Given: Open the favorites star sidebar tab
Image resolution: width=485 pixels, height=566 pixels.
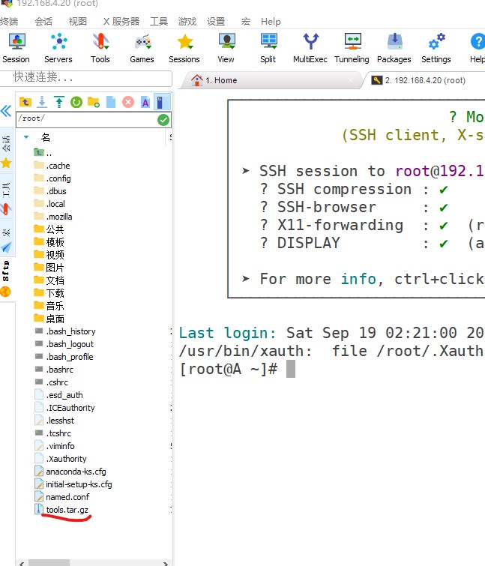Looking at the screenshot, I should 6,163.
